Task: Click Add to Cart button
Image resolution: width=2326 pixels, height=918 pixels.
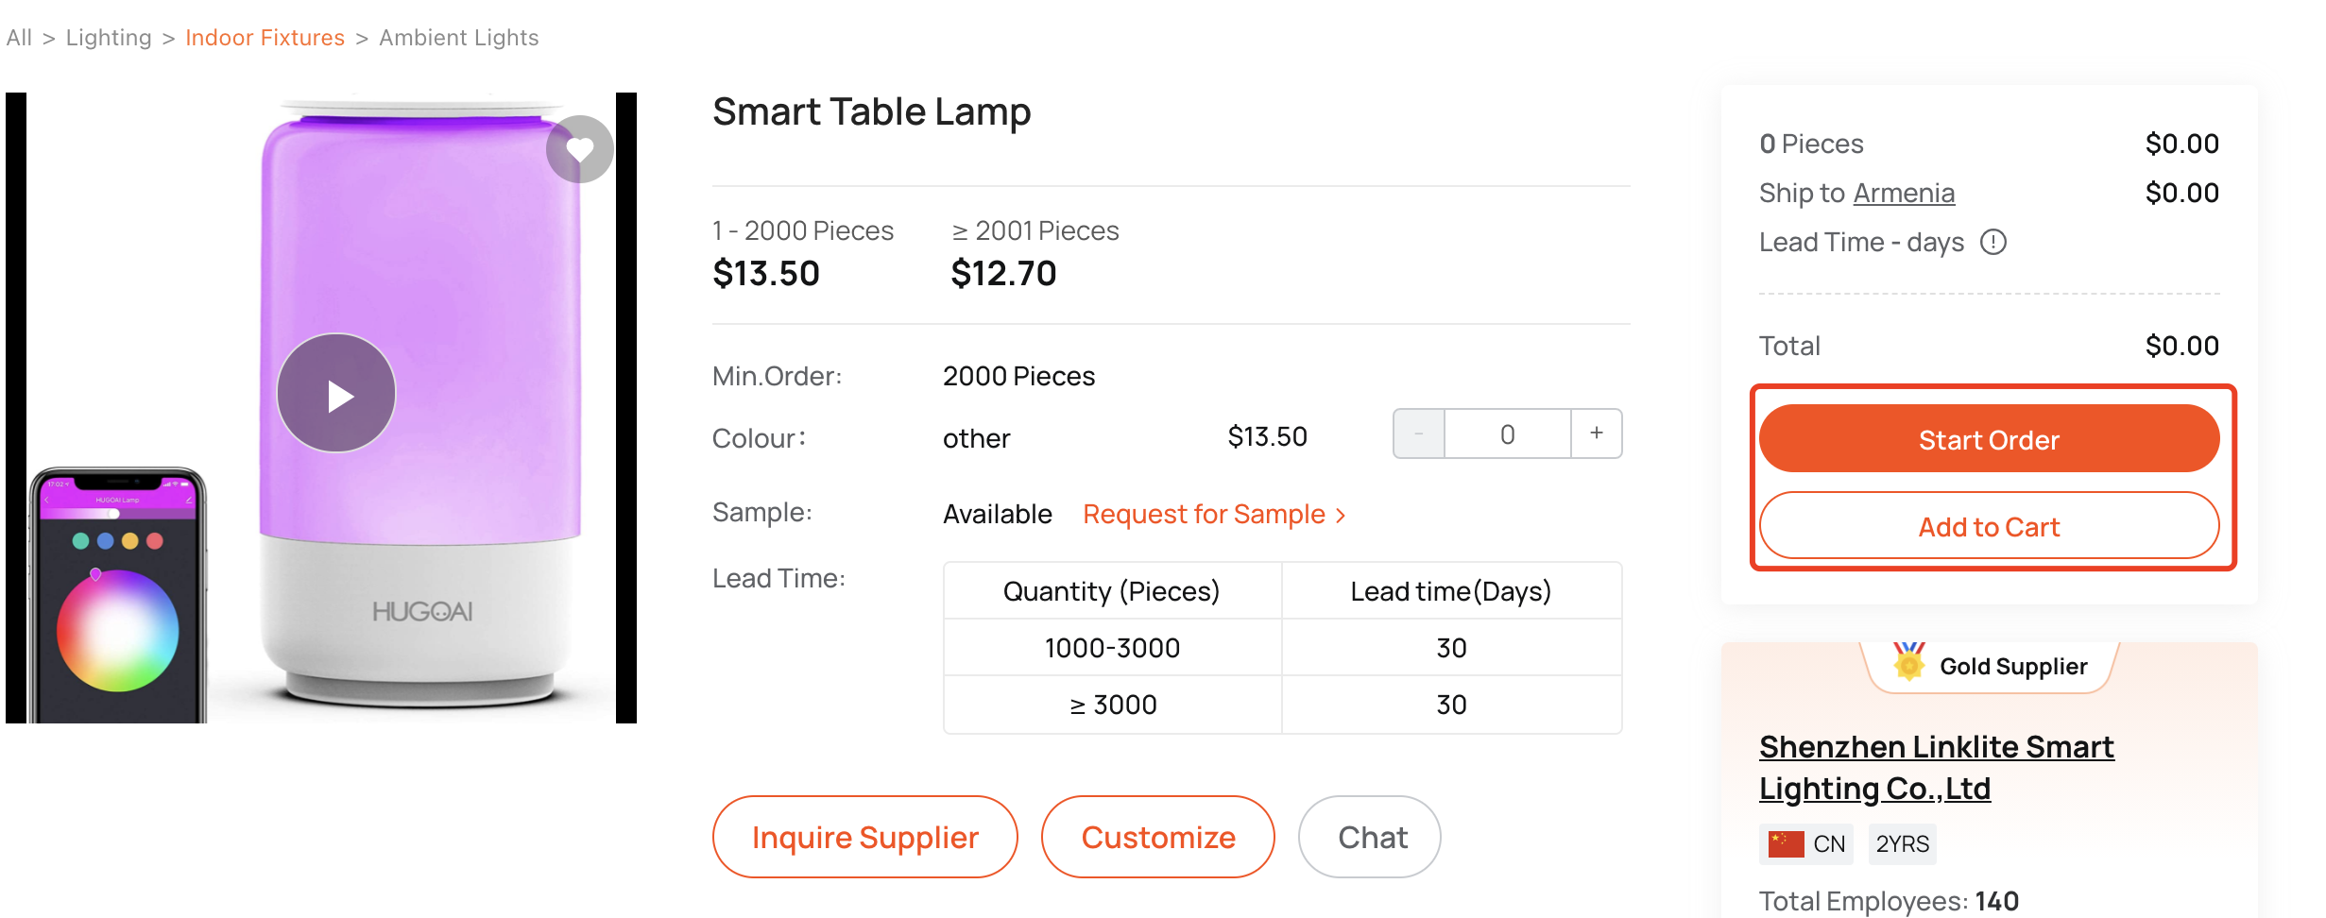Action: (x=1990, y=526)
